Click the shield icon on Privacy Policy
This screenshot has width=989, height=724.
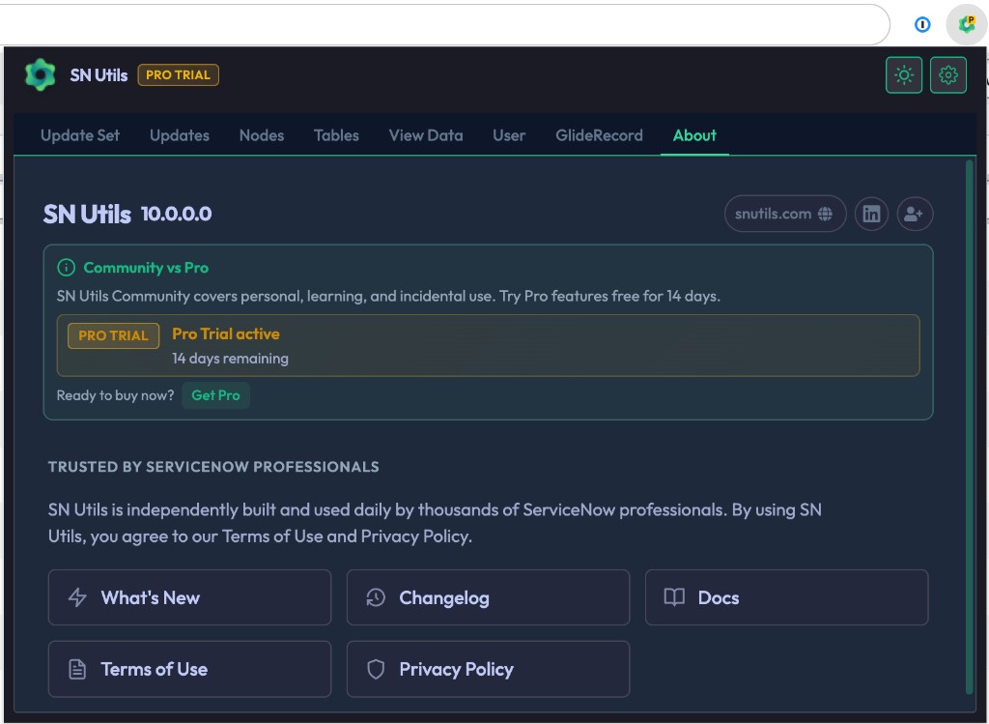(377, 669)
